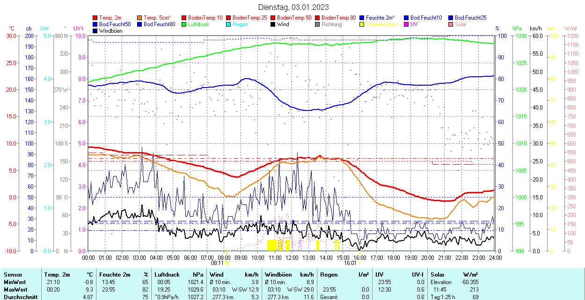The image size is (585, 300).
Task: Click the pressure trend ^0.9hPa/h
Action: click(168, 297)
